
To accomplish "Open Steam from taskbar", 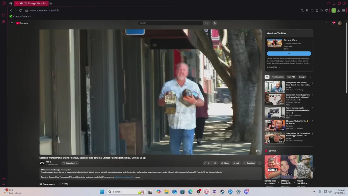I will [x=222, y=192].
